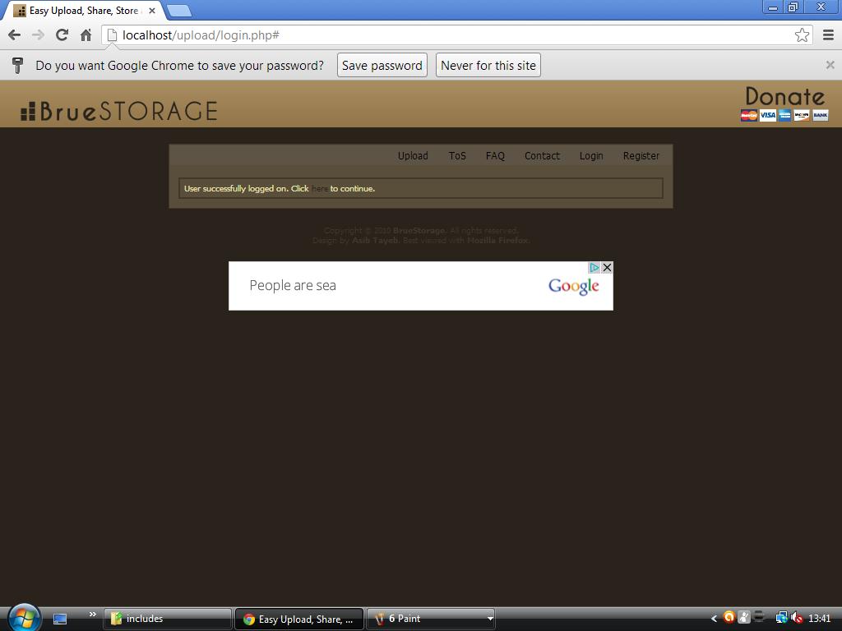Screen dimensions: 842x631
Task: Click the password key icon in infobar
Action: coord(17,65)
